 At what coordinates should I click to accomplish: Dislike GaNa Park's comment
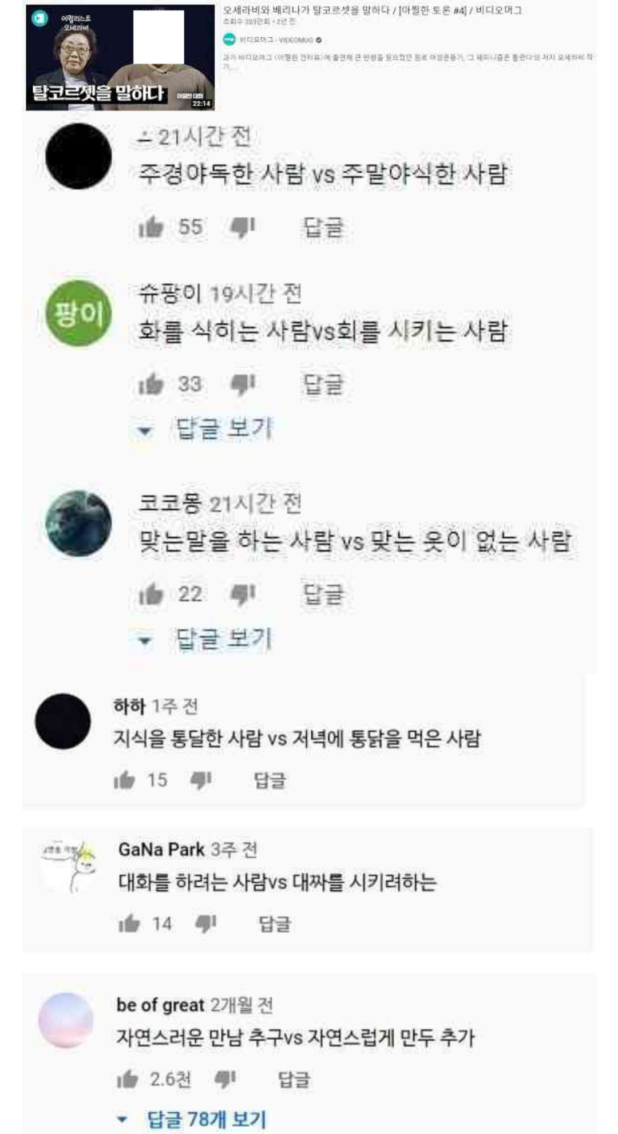click(x=205, y=923)
